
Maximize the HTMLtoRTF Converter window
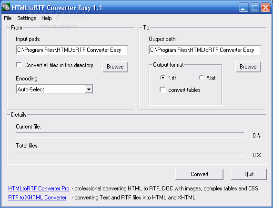click(254, 8)
